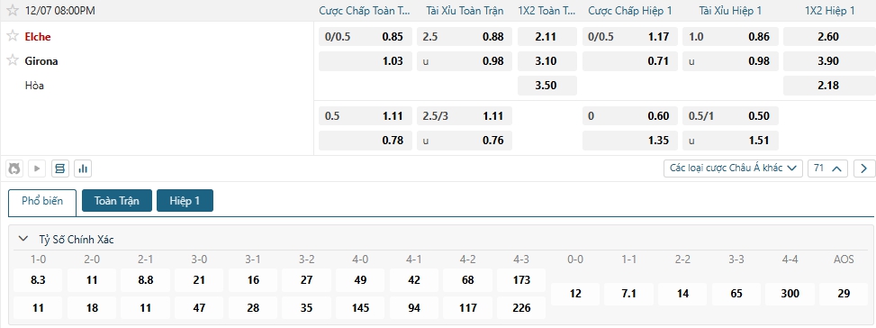Open the Các loại cược Châu Á khác dropdown
876x328 pixels.
[x=733, y=169]
